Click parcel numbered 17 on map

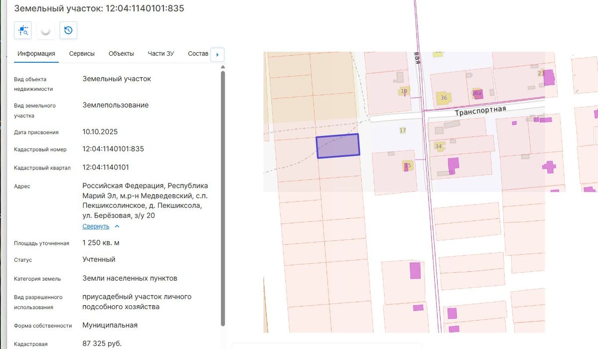coord(403,131)
